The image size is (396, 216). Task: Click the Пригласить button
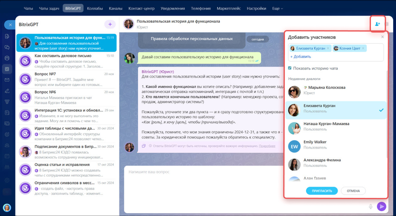click(322, 191)
